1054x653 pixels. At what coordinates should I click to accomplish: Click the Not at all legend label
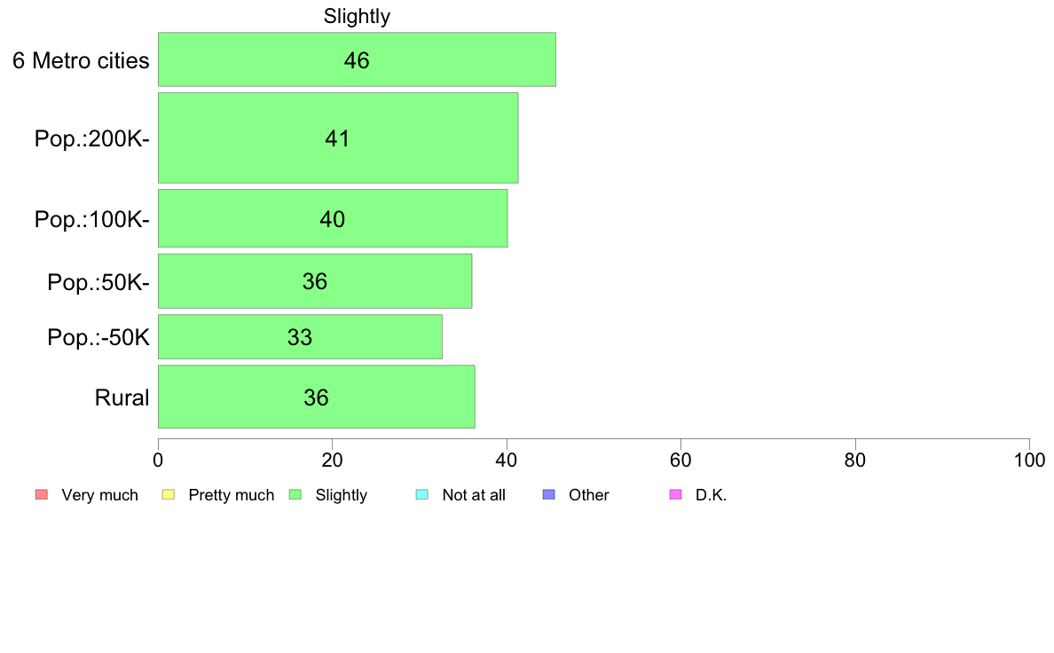[x=474, y=495]
